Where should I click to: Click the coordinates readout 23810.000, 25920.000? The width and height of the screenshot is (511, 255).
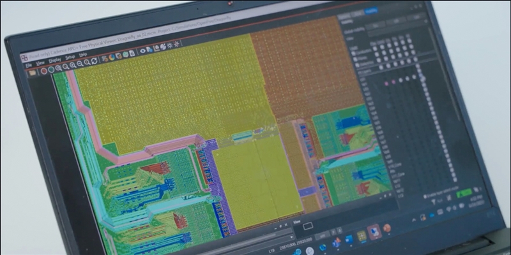tap(296, 244)
